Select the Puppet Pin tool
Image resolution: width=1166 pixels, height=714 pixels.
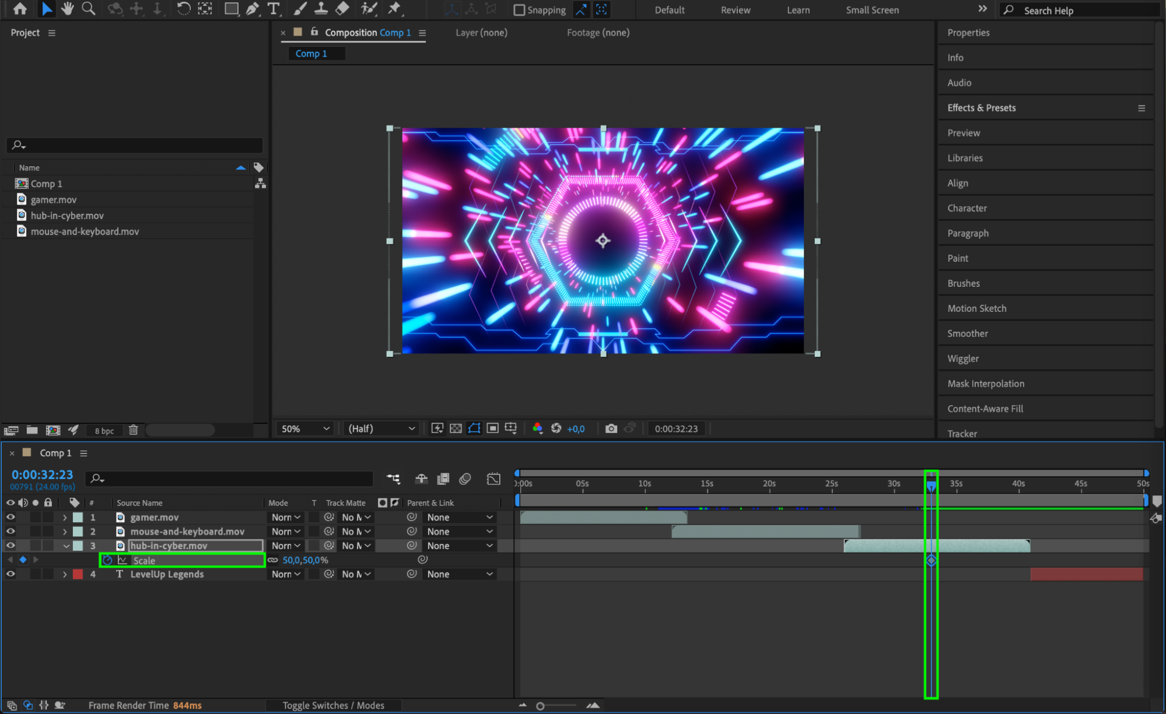point(394,9)
